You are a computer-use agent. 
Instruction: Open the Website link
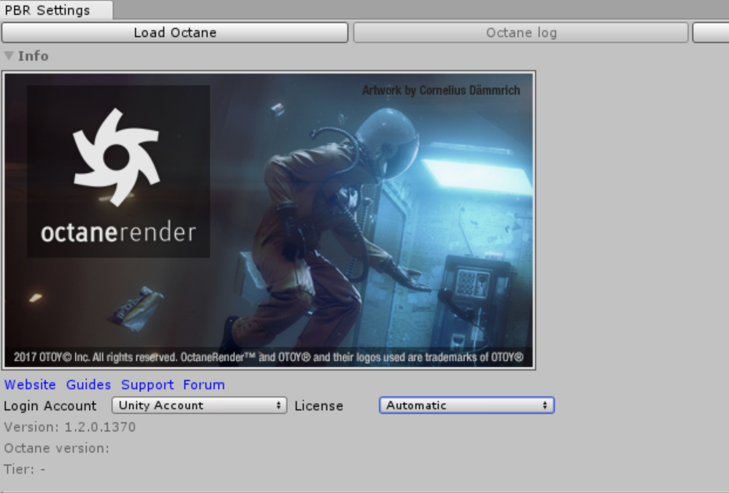tap(31, 385)
